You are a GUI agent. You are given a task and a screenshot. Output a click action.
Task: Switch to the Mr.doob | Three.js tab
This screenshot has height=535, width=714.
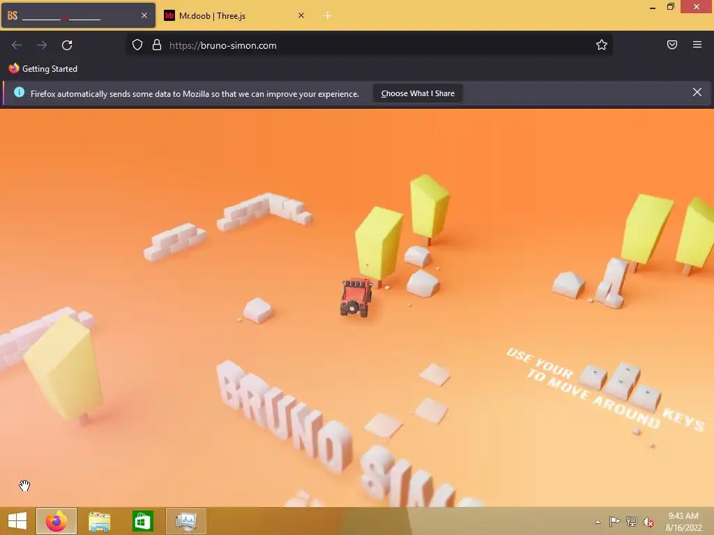tap(234, 16)
